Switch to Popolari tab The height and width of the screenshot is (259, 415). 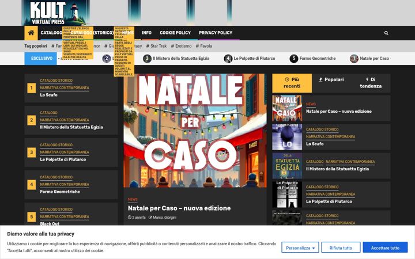point(331,79)
